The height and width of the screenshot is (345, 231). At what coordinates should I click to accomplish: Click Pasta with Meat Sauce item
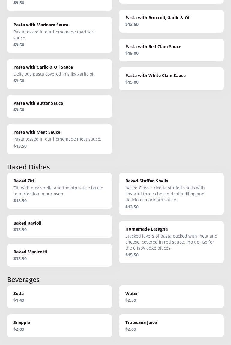[59, 139]
